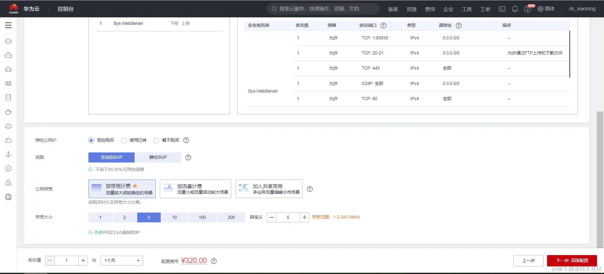
Task: Click the globe icon in the left sidebar
Action: tap(8, 197)
